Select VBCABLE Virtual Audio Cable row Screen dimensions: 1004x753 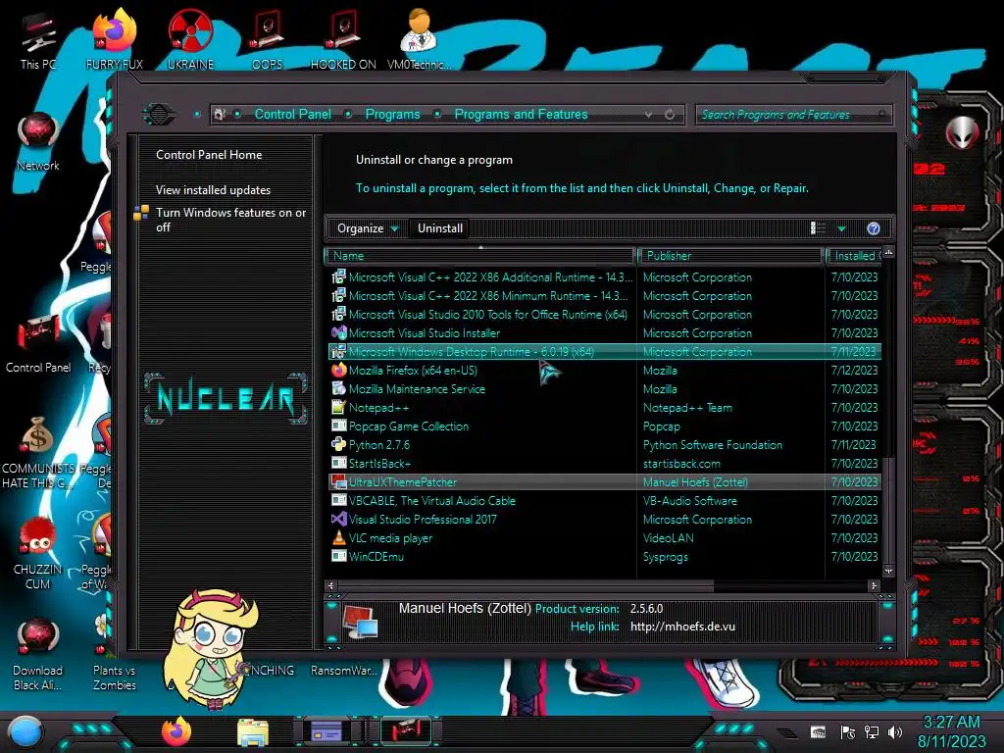point(604,501)
